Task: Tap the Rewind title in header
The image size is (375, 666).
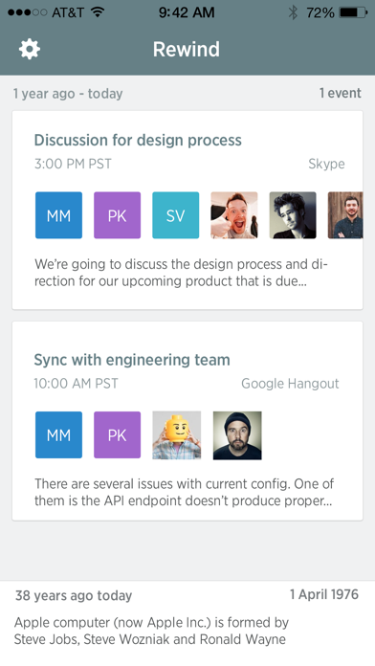Action: click(187, 49)
